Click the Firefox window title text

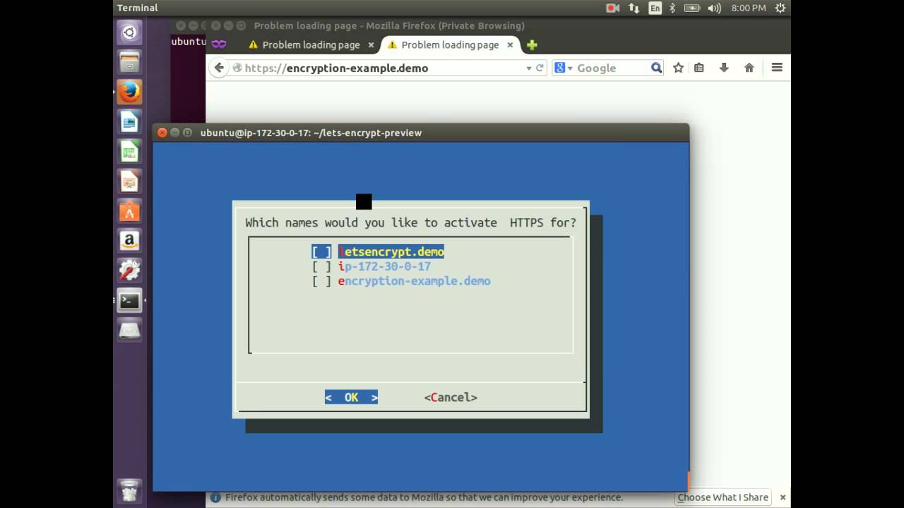pyautogui.click(x=389, y=25)
